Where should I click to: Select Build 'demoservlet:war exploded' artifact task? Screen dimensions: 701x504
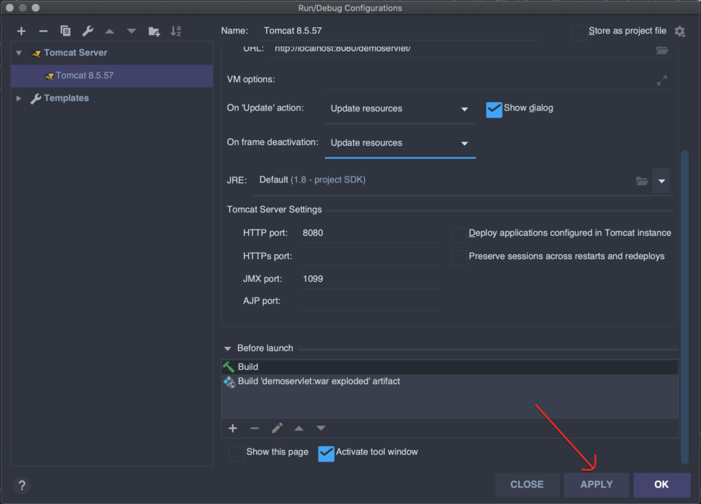click(450, 382)
